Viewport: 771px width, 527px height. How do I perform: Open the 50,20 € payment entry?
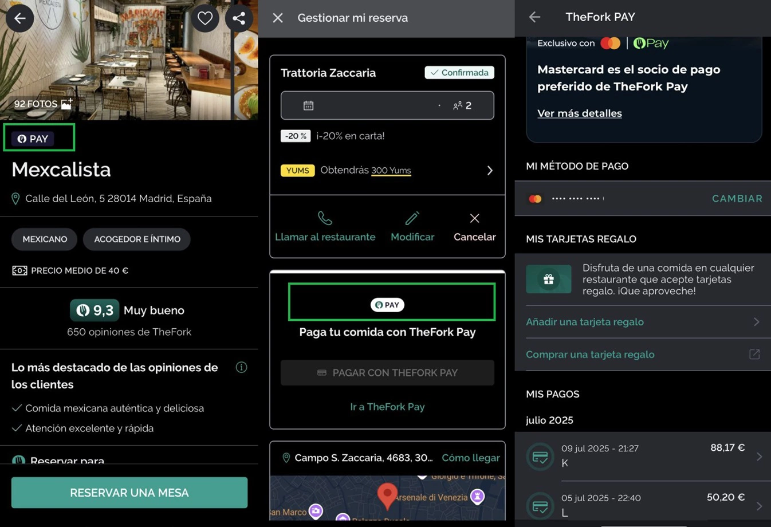click(643, 504)
